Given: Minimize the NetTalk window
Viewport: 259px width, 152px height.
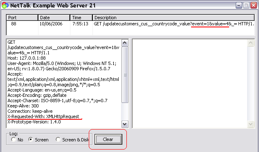Looking at the screenshot, I should tap(239, 5).
